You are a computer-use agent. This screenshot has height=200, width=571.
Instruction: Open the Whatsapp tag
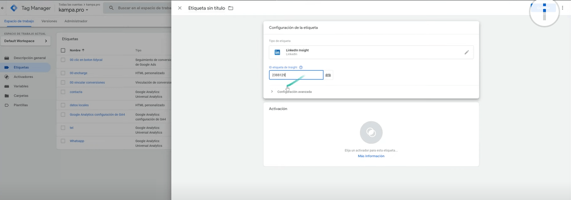77,141
